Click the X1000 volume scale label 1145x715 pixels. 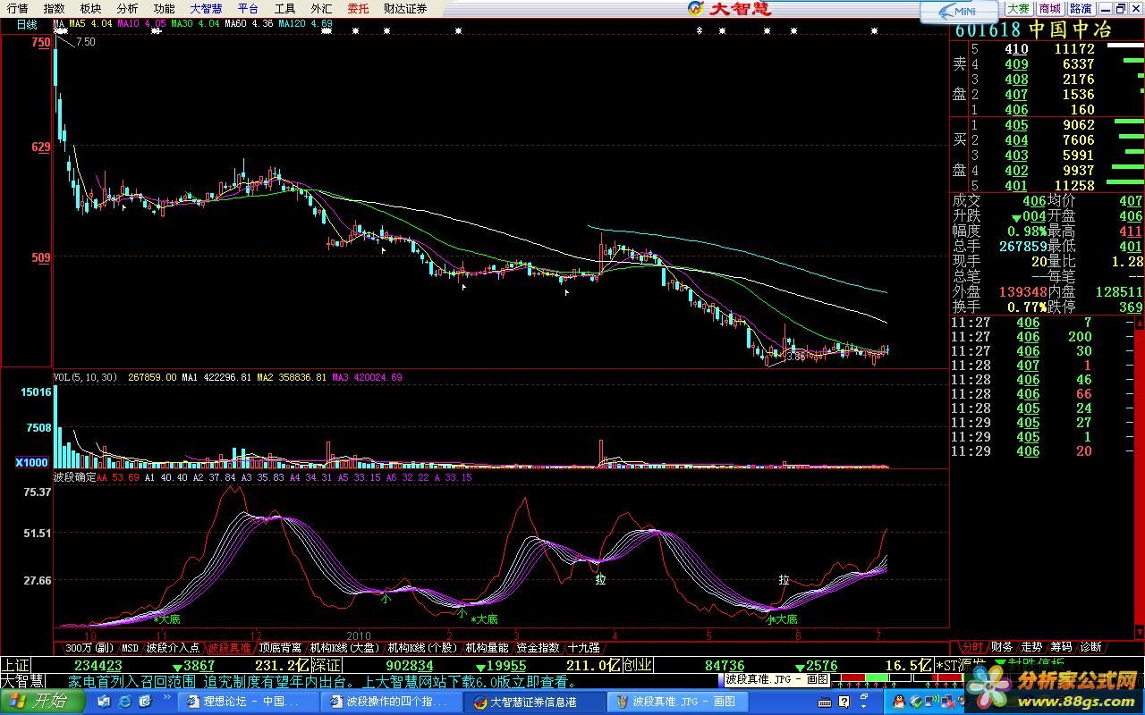[x=31, y=462]
